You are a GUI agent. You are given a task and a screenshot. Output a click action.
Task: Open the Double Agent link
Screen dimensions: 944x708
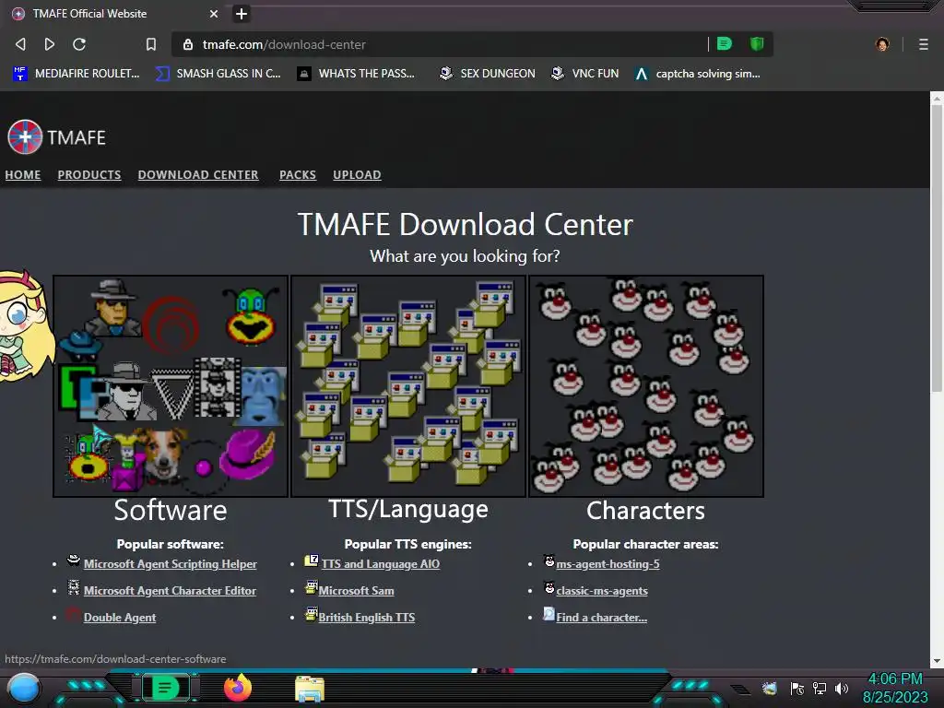click(120, 617)
